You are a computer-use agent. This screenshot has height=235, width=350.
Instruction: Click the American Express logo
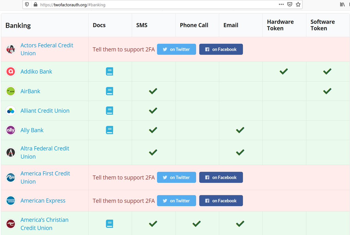pos(11,201)
